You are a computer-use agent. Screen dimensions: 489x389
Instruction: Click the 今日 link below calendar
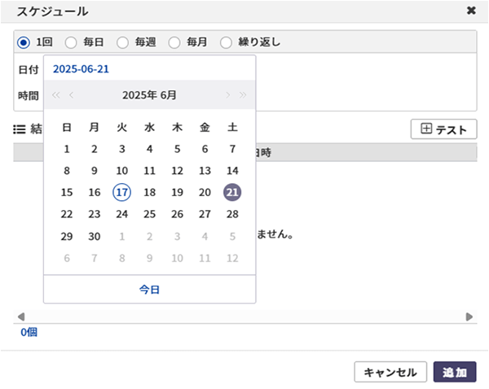point(149,290)
